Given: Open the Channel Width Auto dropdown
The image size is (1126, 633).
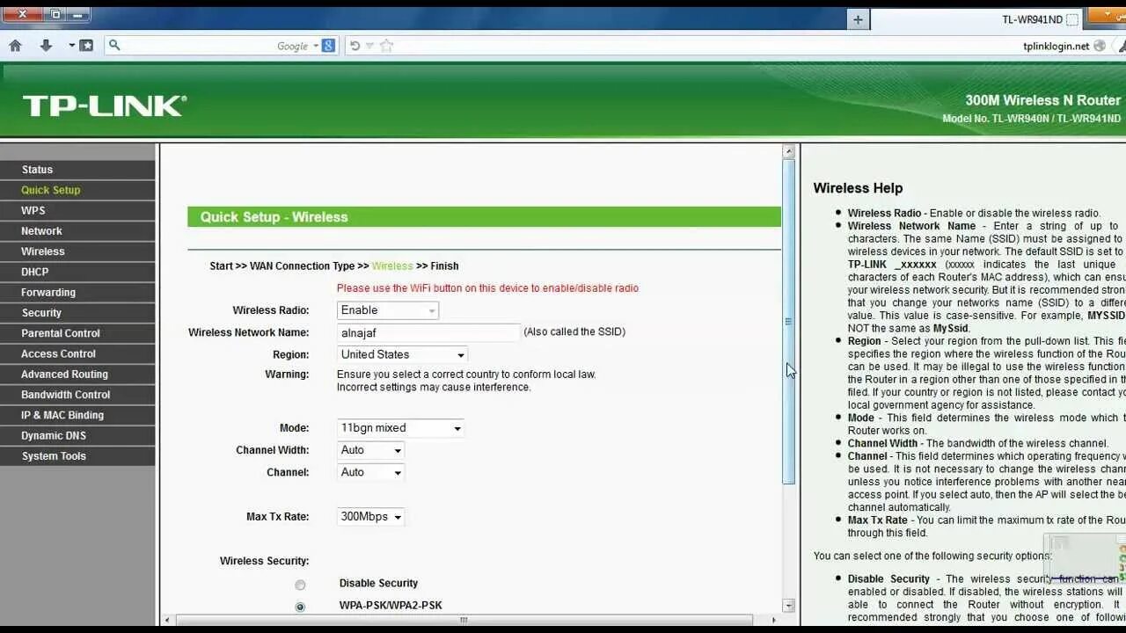Looking at the screenshot, I should [x=370, y=450].
